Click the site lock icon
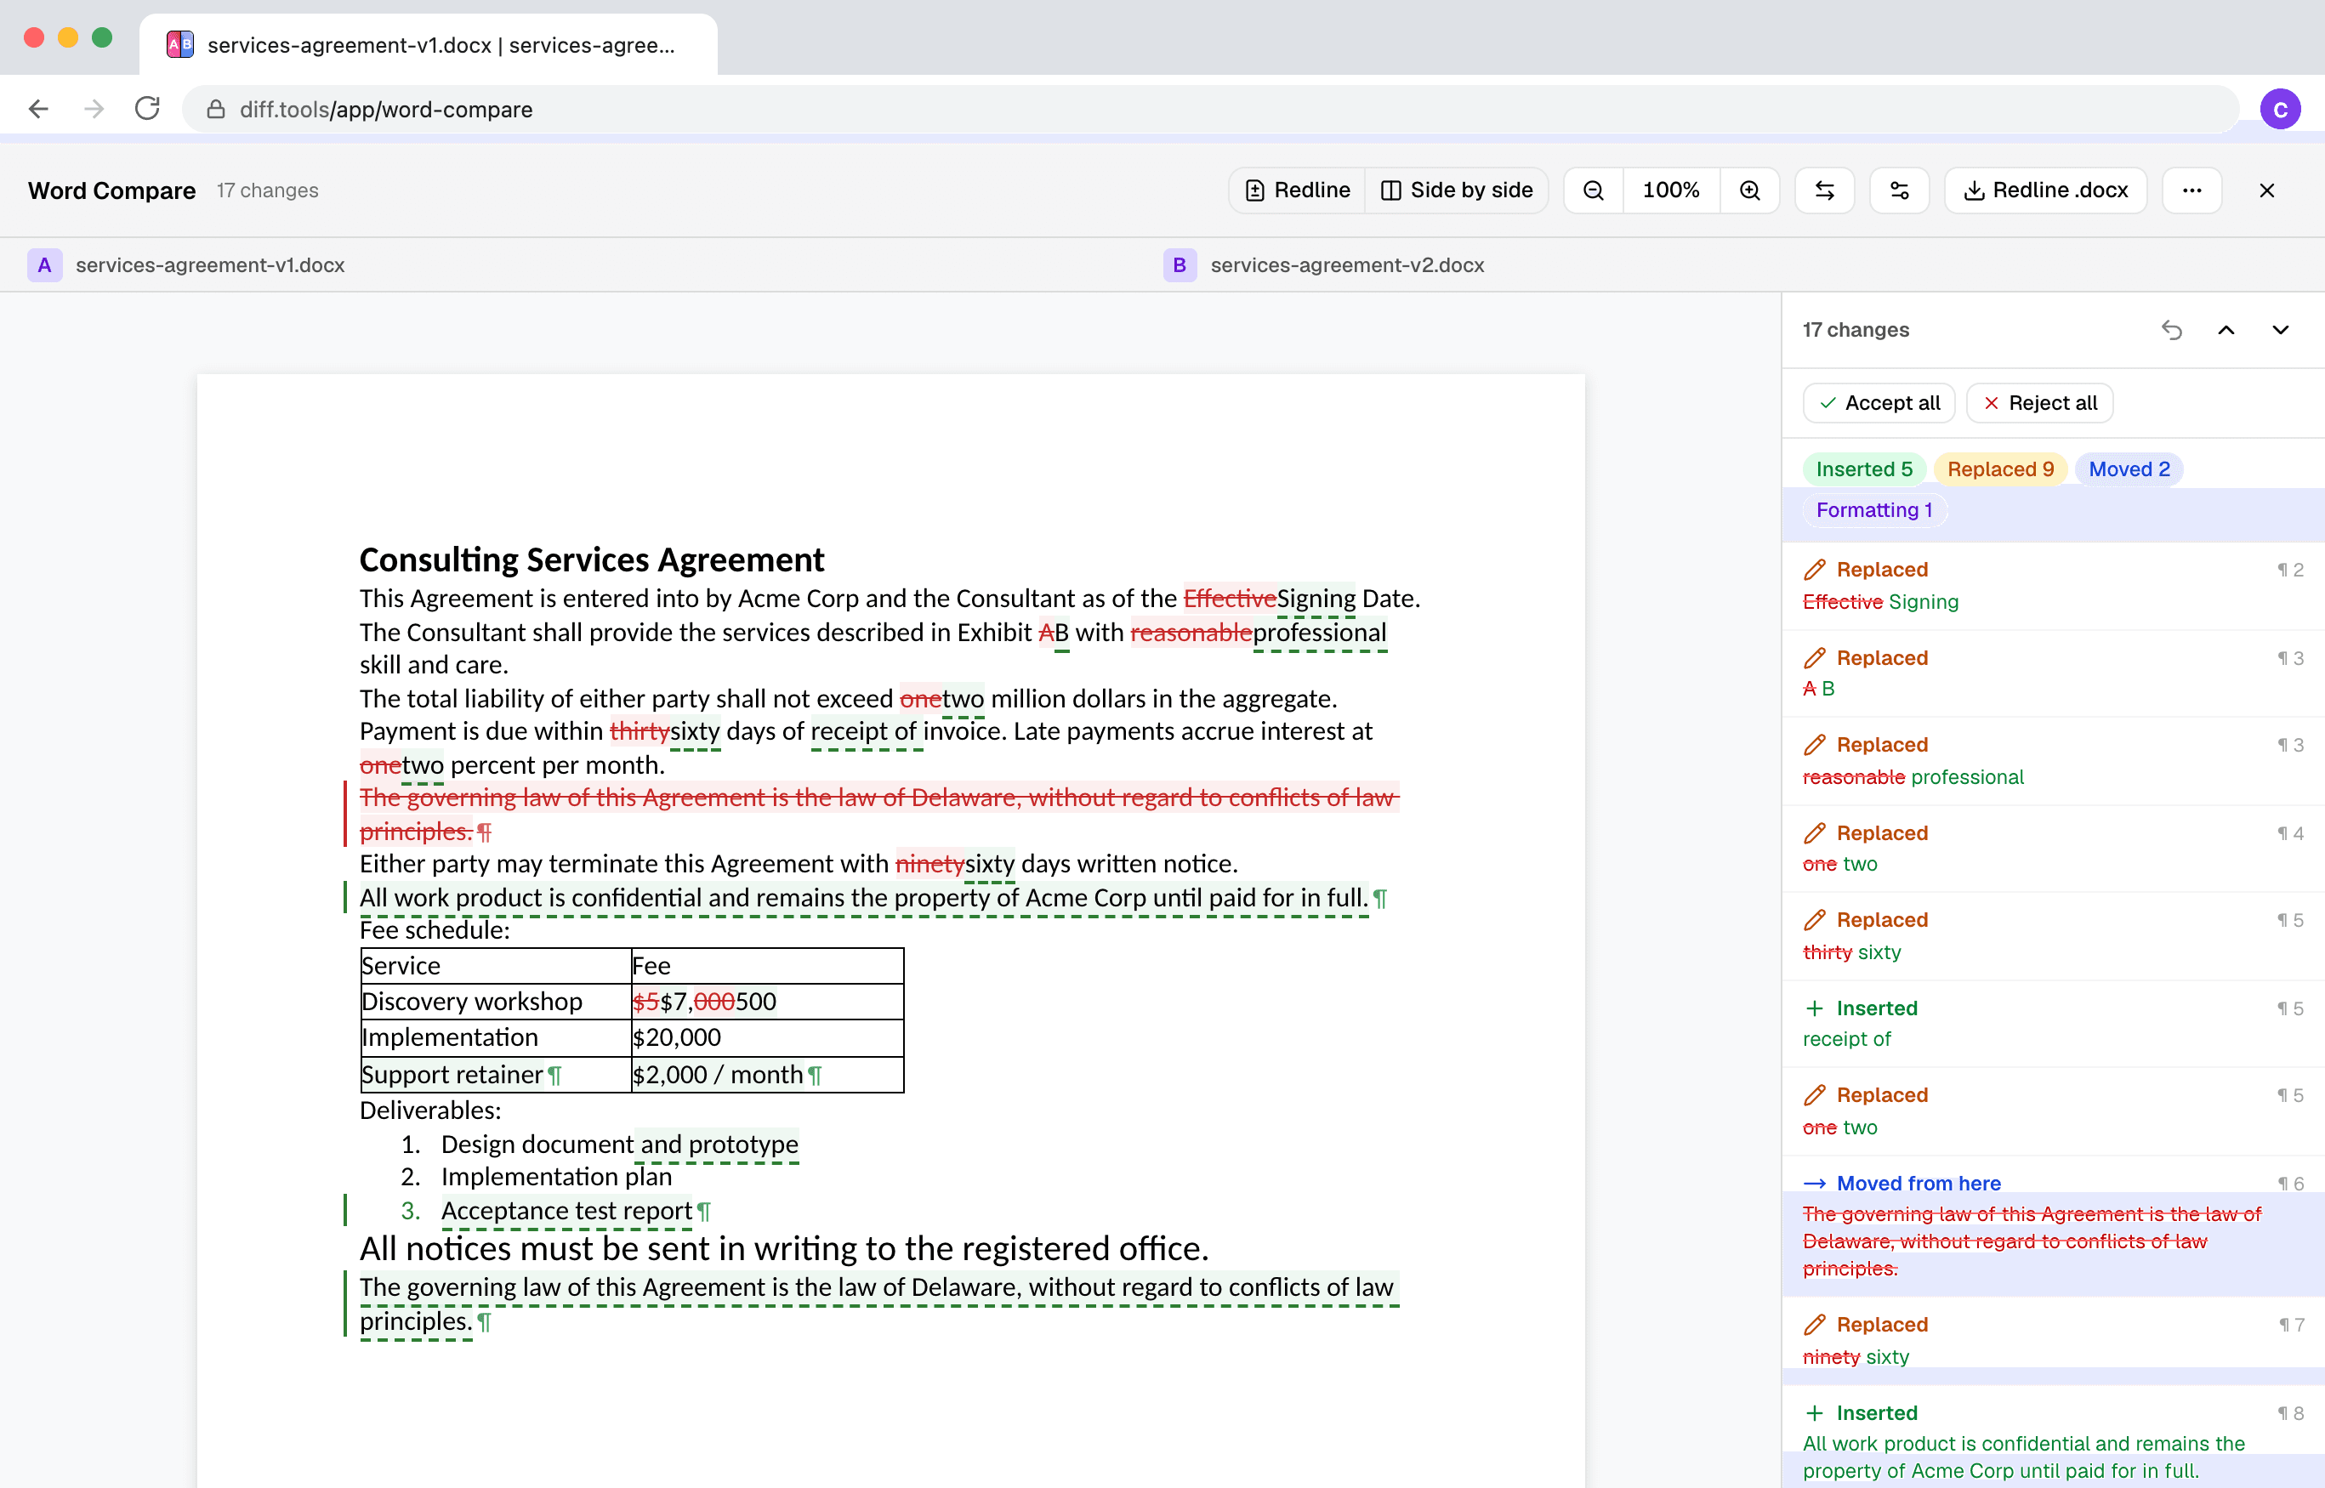 point(215,109)
